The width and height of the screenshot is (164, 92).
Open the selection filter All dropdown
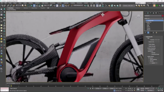click(18, 5)
